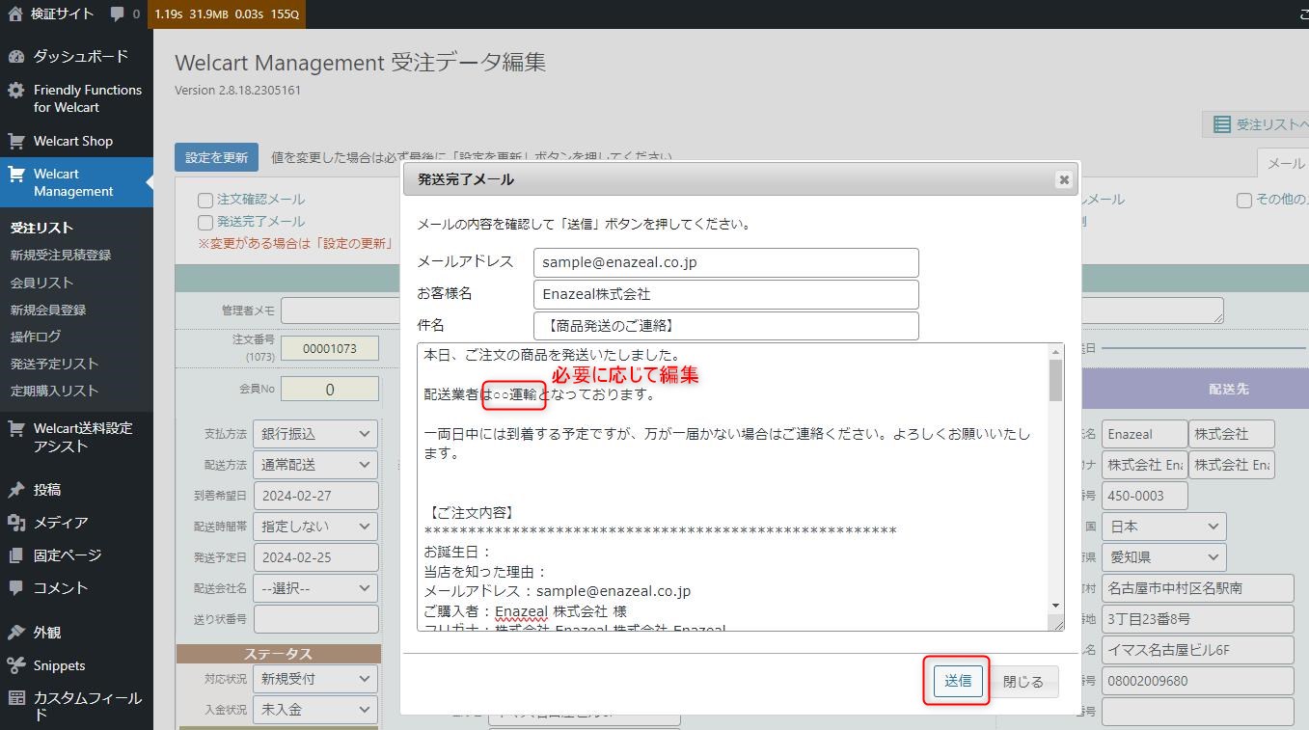The height and width of the screenshot is (730, 1309).
Task: Tick the checkbox next to その他
Action: pos(1244,201)
